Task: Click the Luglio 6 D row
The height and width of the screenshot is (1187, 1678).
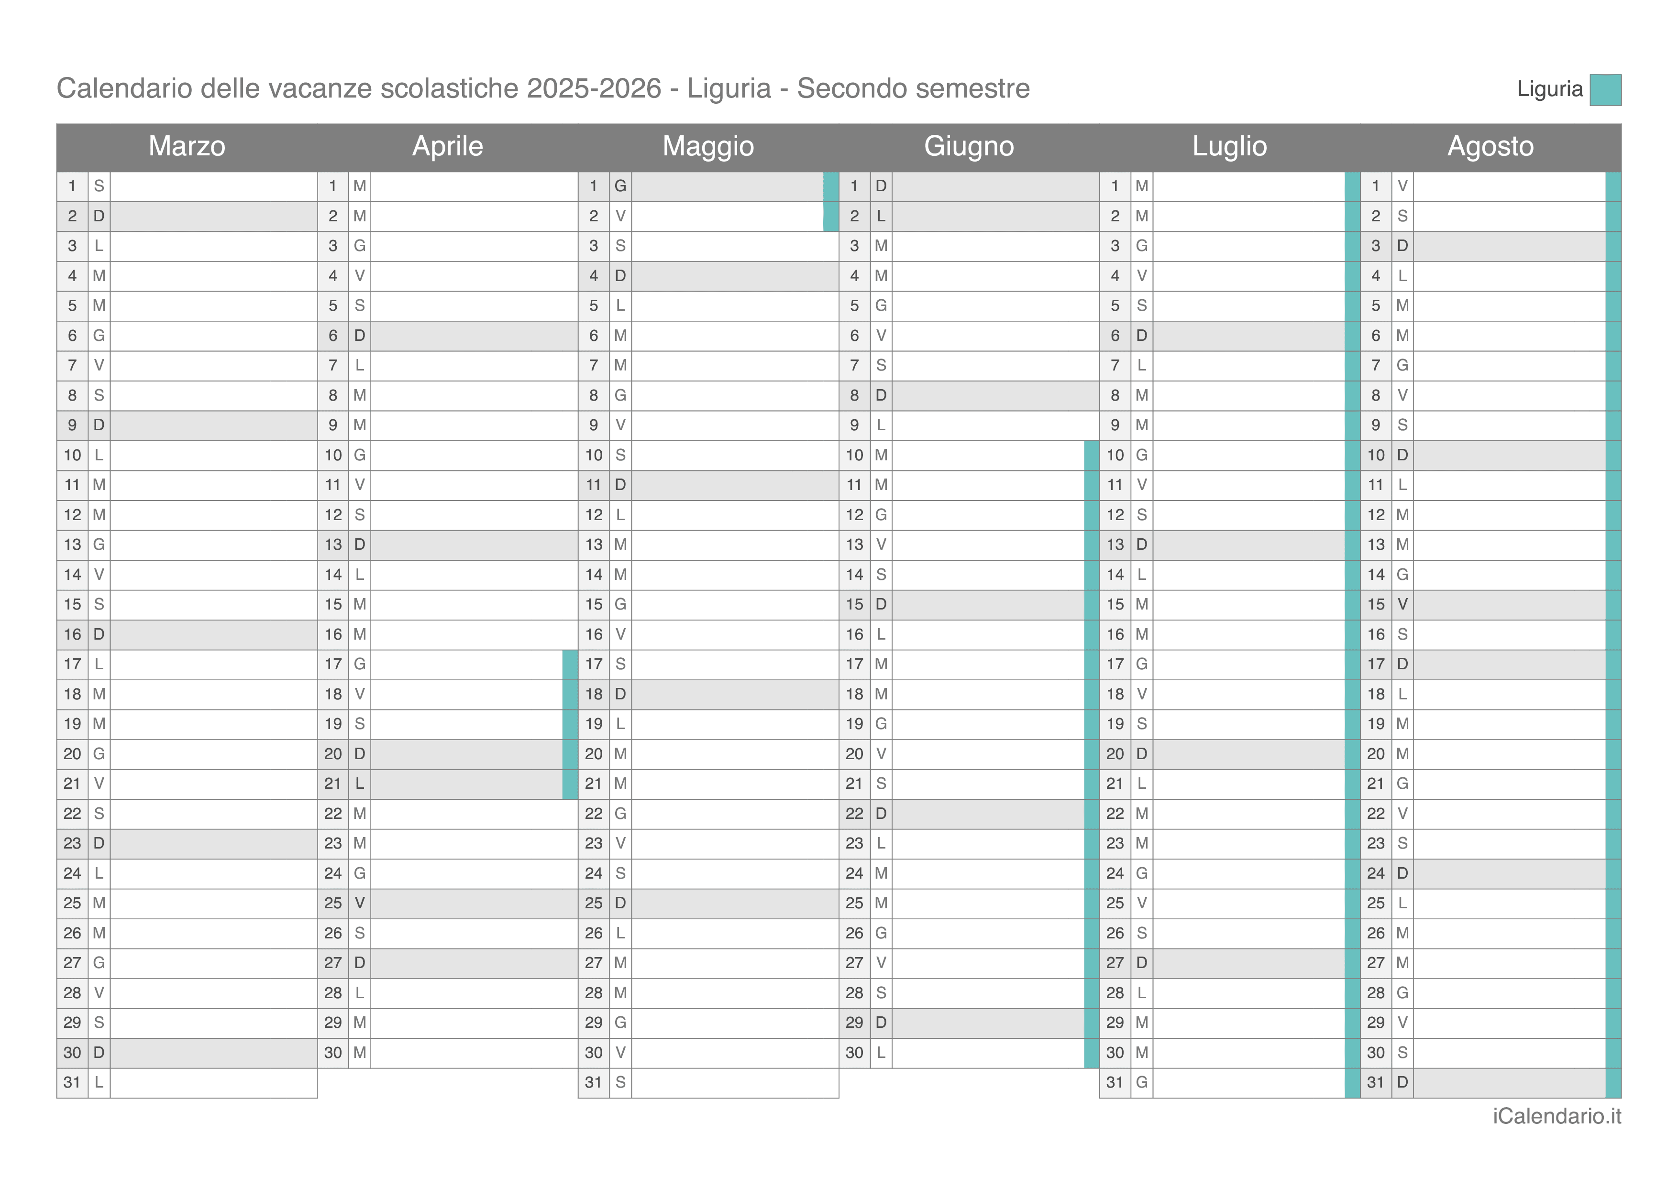Action: (1230, 336)
